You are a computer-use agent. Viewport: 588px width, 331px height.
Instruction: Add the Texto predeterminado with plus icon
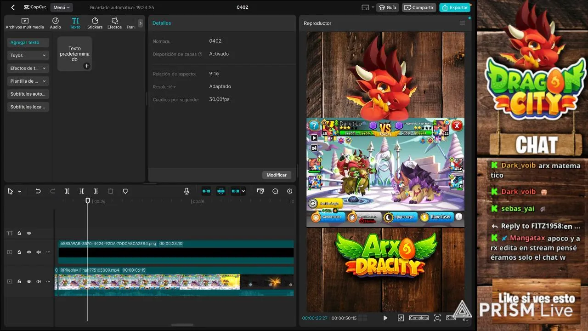(86, 66)
